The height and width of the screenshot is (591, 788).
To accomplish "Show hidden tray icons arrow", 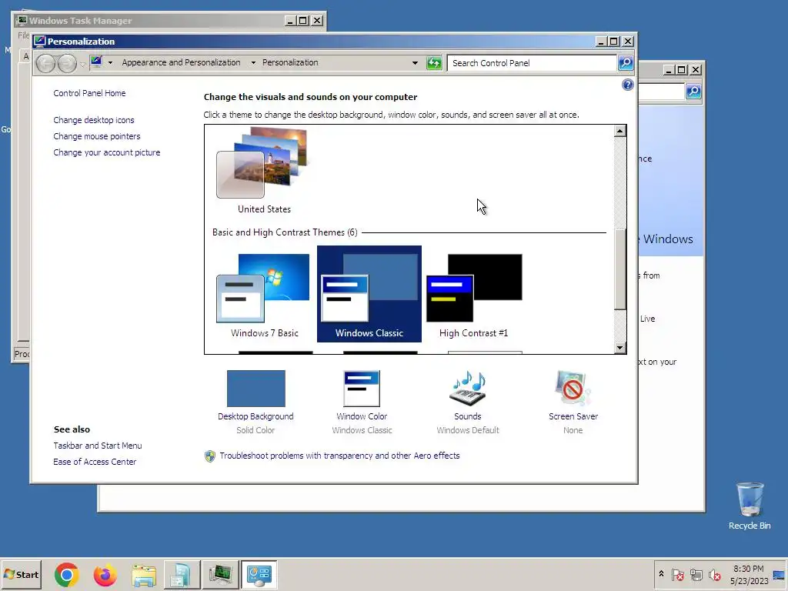I will (661, 574).
